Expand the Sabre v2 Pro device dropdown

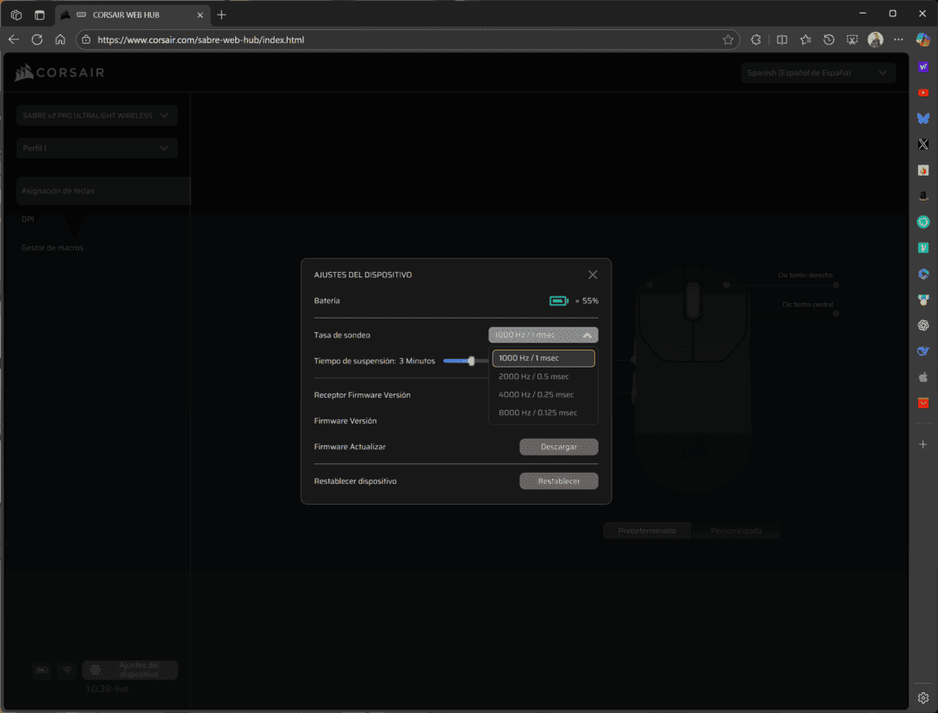pos(96,115)
